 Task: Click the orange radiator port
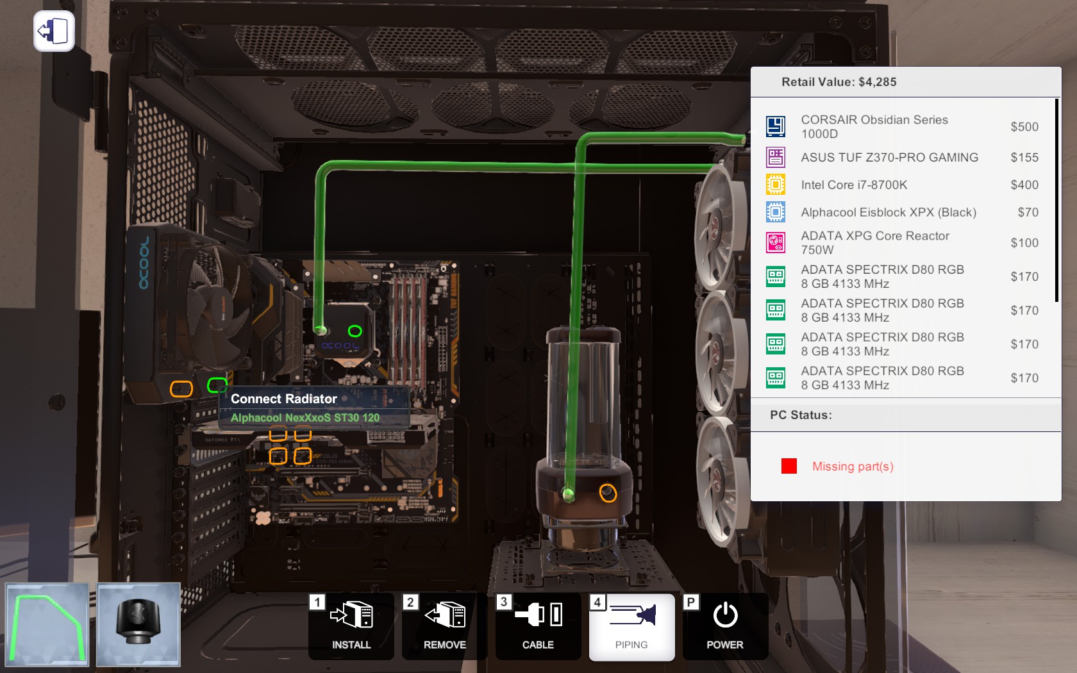tap(181, 388)
